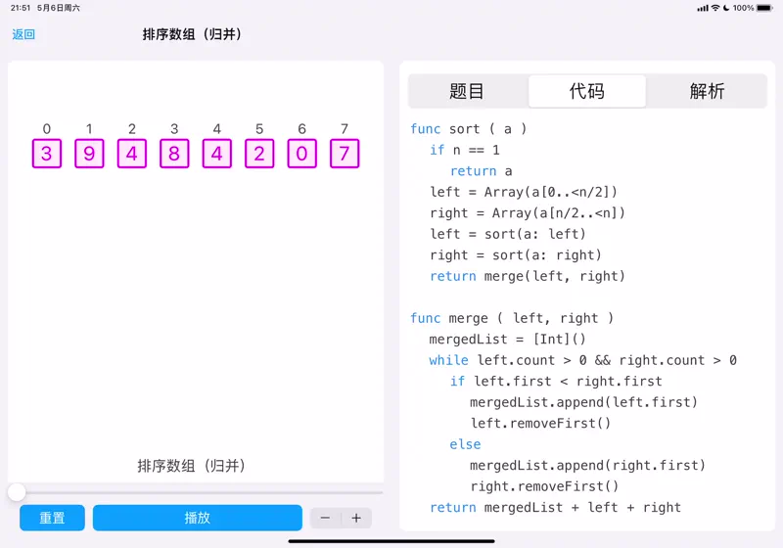Click code line "return merge(left, right)"

528,276
